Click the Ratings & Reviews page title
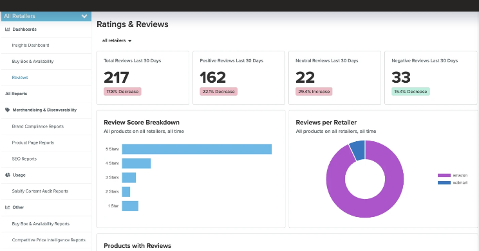Screen dimensions: 479x251 (133, 24)
